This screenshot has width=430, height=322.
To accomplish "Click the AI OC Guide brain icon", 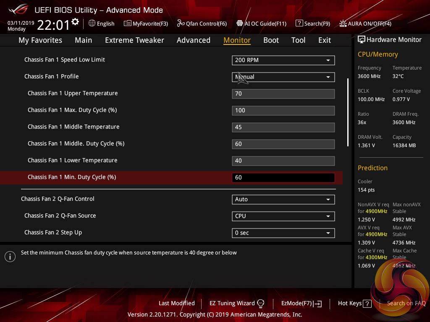I will (x=240, y=23).
